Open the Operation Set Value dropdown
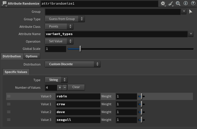The height and width of the screenshot is (129, 197). (x=59, y=41)
